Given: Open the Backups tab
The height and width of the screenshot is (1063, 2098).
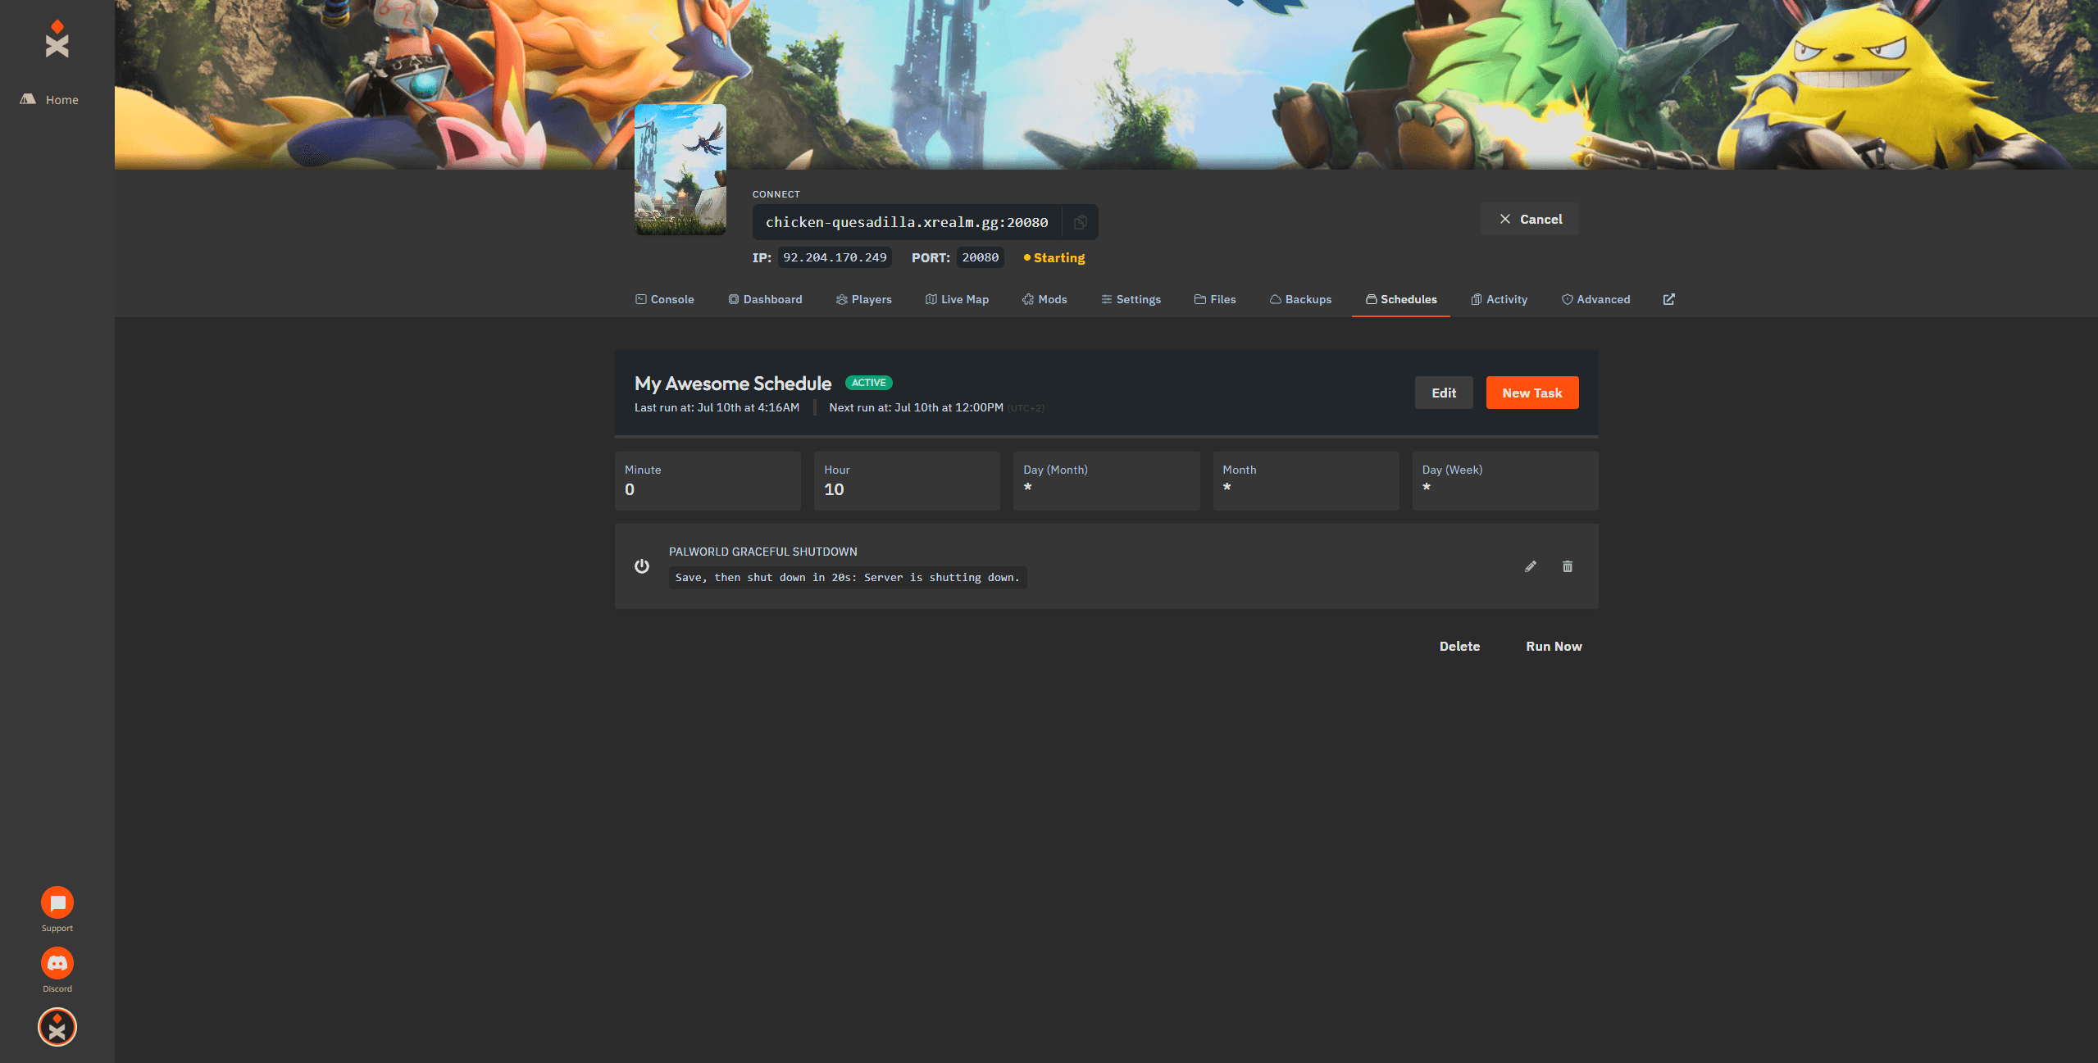Looking at the screenshot, I should click(x=1300, y=299).
